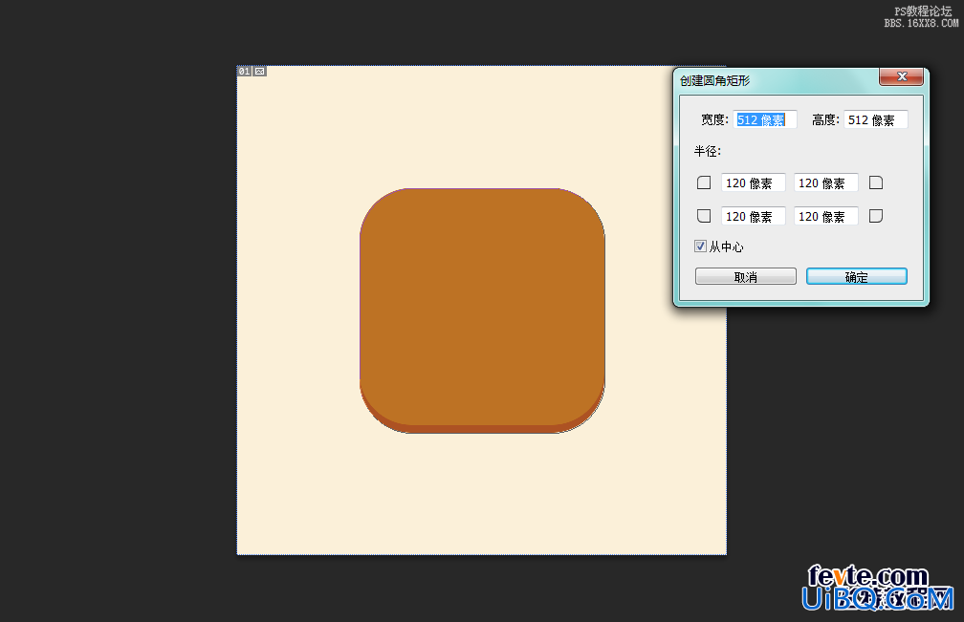Image resolution: width=964 pixels, height=622 pixels.
Task: Click the top-right corner radius field
Action: point(825,183)
